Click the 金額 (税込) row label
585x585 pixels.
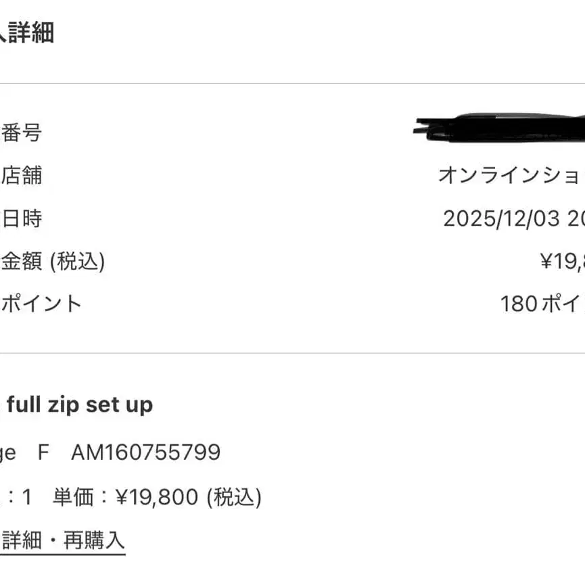point(53,261)
